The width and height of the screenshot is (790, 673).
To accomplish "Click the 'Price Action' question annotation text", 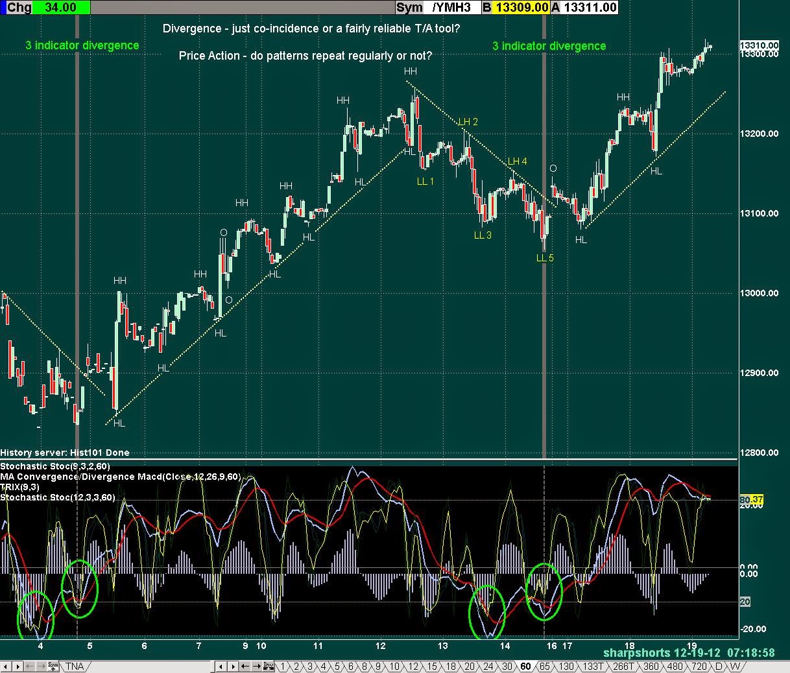I will 305,56.
